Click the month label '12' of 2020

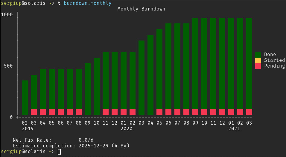click(222, 123)
